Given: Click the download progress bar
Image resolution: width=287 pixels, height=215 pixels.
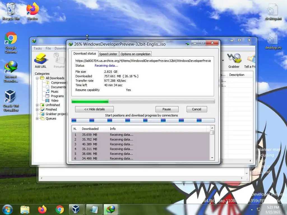Looking at the screenshot, I should [x=143, y=101].
